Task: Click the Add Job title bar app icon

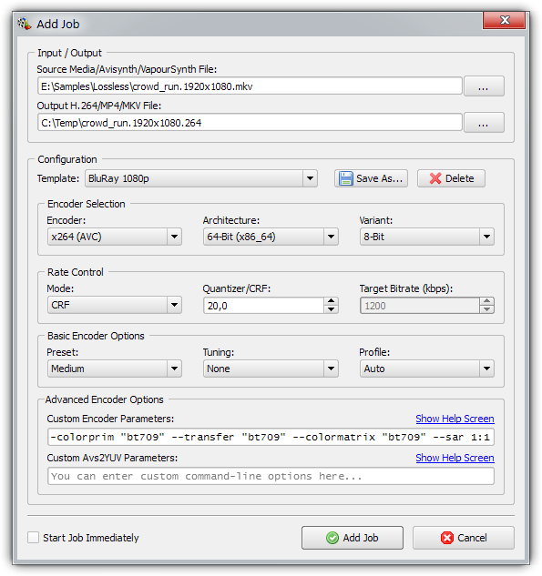Action: tap(25, 24)
